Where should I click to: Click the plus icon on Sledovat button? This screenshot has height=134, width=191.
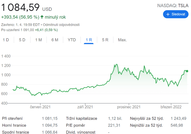pos(168,14)
